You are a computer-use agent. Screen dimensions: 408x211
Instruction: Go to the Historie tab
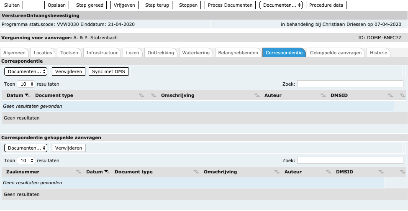click(378, 53)
